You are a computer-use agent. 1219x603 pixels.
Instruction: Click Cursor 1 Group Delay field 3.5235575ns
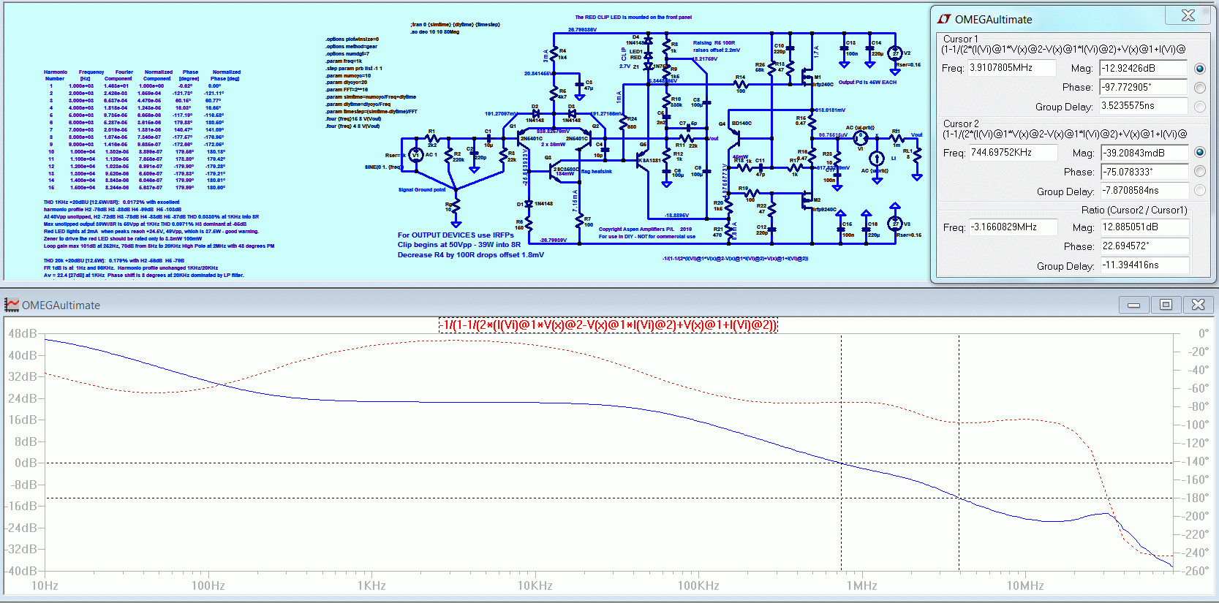click(x=1143, y=106)
